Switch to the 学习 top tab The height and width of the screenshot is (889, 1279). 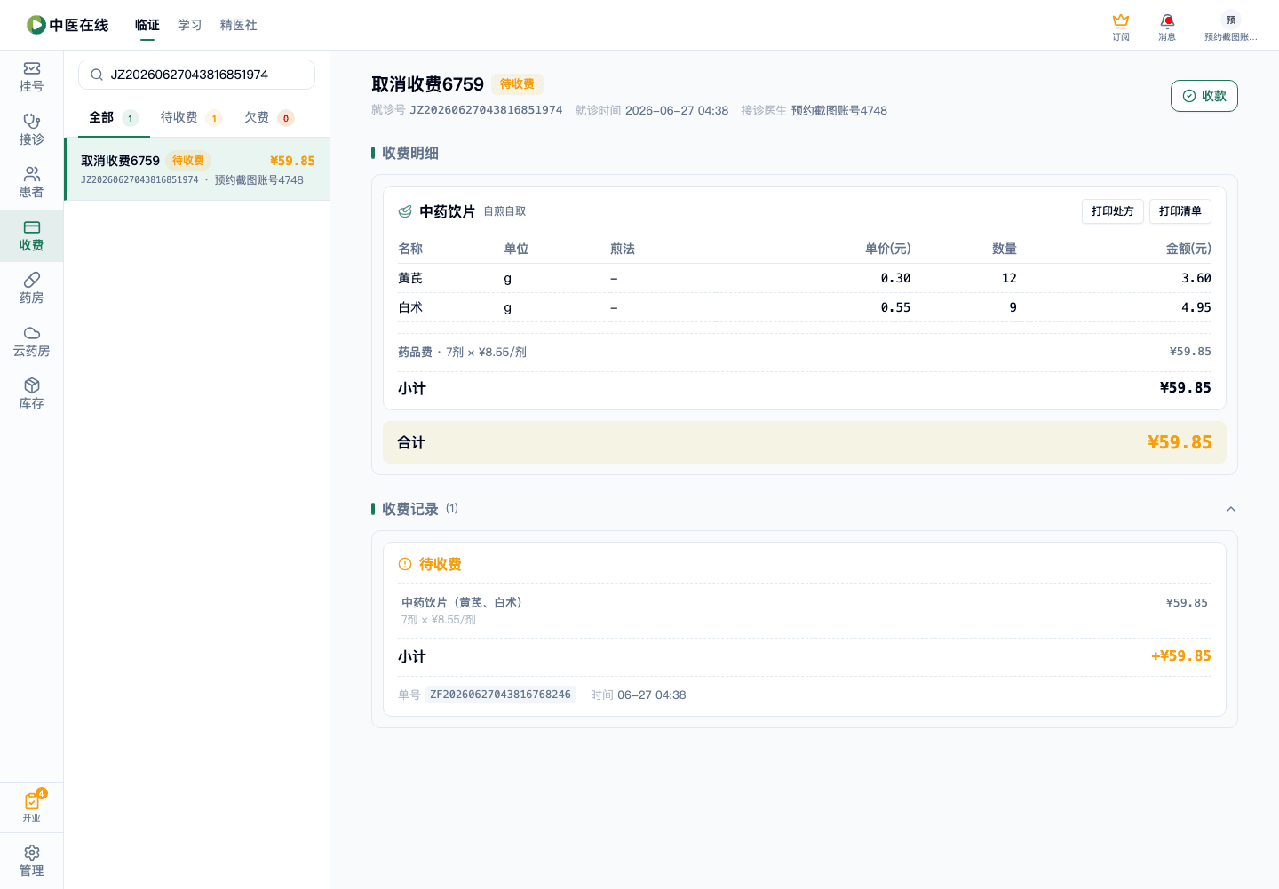tap(190, 25)
